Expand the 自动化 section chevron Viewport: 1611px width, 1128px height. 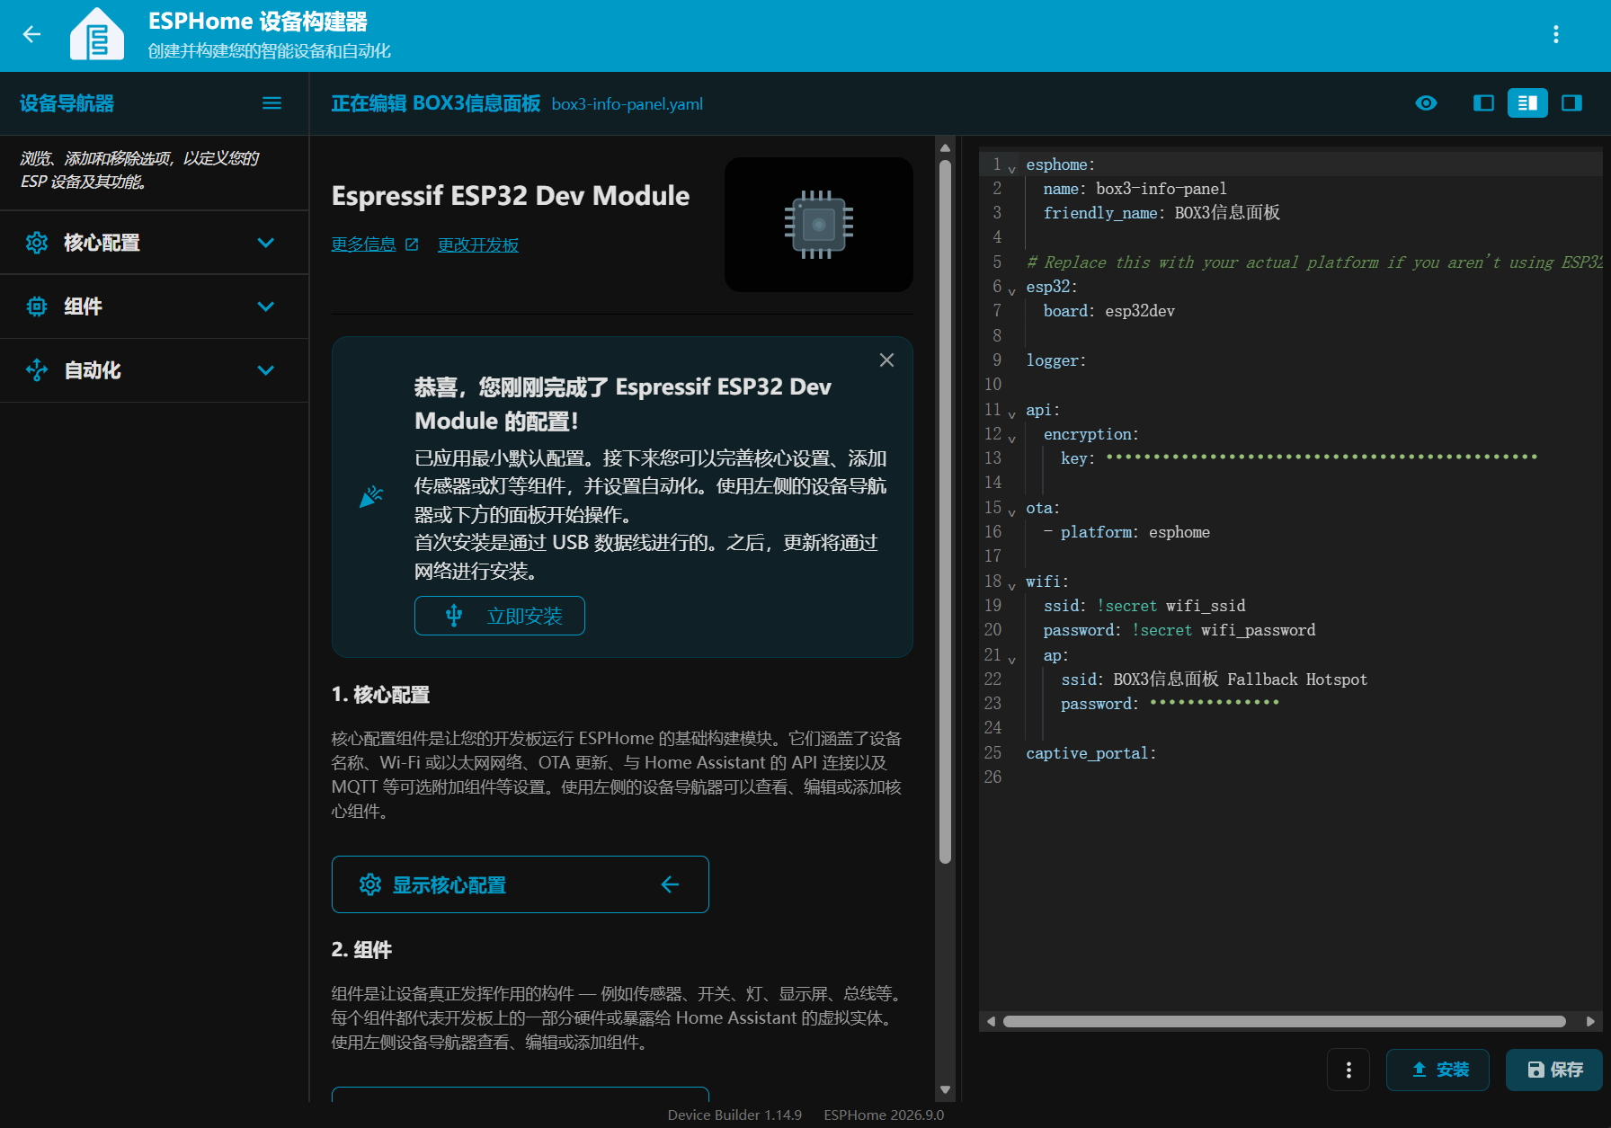pyautogui.click(x=266, y=370)
